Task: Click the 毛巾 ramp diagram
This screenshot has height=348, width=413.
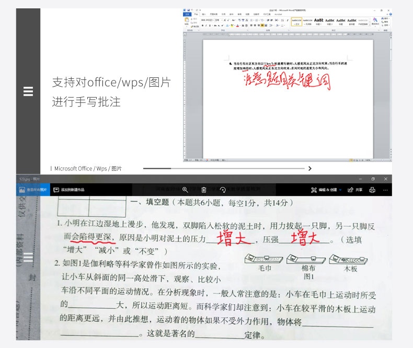Action: pyautogui.click(x=263, y=259)
